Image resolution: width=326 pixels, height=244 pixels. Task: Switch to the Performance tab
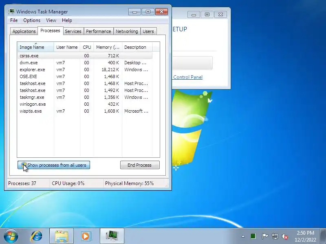click(x=99, y=31)
